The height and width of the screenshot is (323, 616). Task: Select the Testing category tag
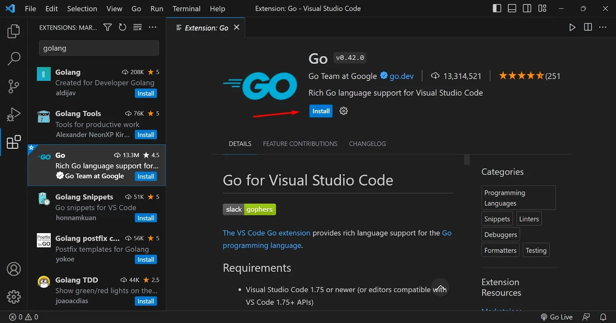click(x=536, y=250)
